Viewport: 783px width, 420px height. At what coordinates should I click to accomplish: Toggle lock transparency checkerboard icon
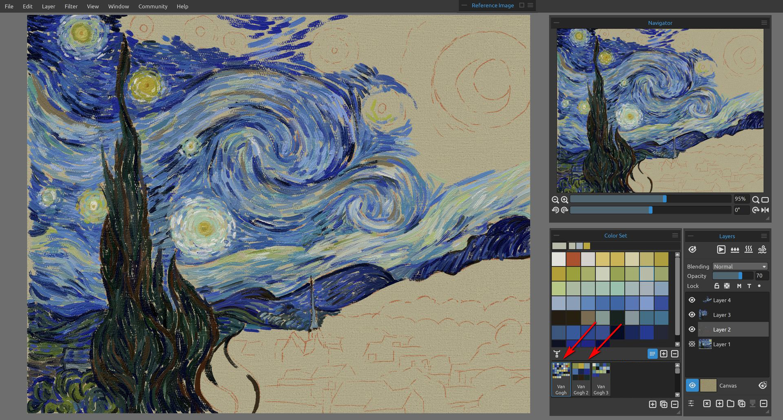click(727, 286)
